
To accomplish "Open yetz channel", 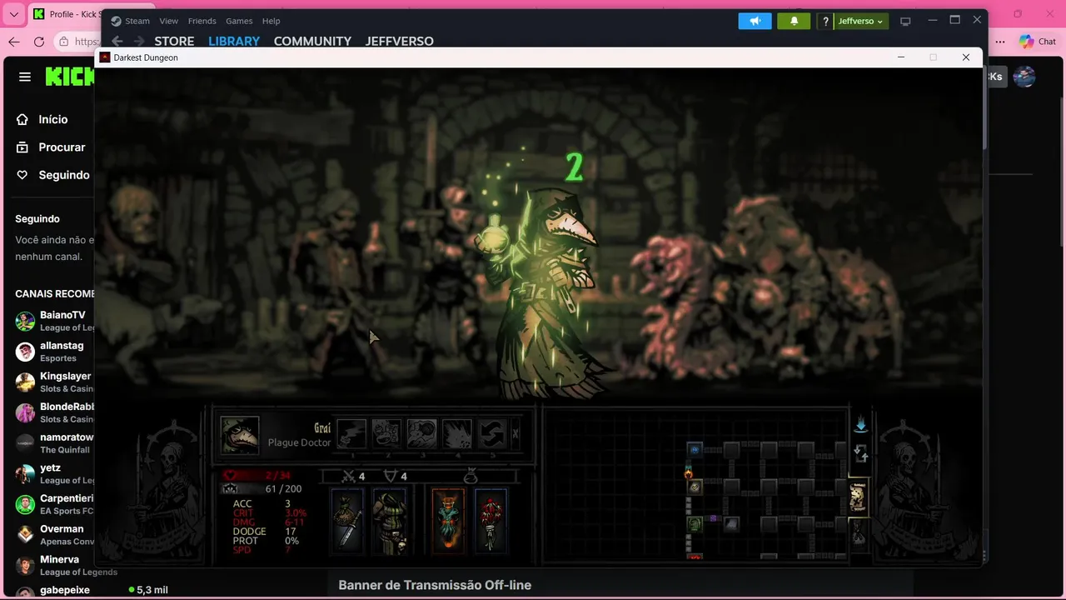I will pyautogui.click(x=54, y=473).
